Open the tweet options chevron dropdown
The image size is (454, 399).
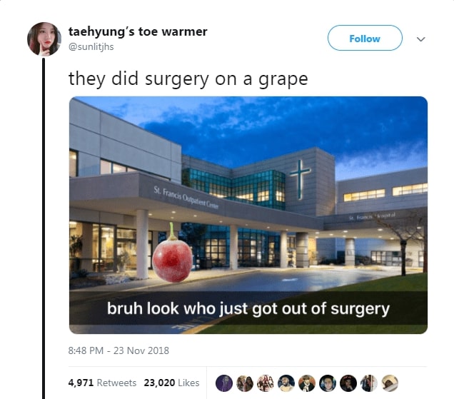[x=420, y=39]
